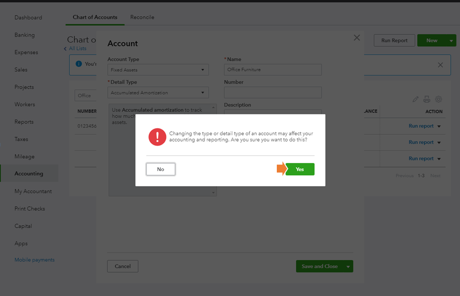Click the green New button
The image size is (460, 296).
[432, 41]
